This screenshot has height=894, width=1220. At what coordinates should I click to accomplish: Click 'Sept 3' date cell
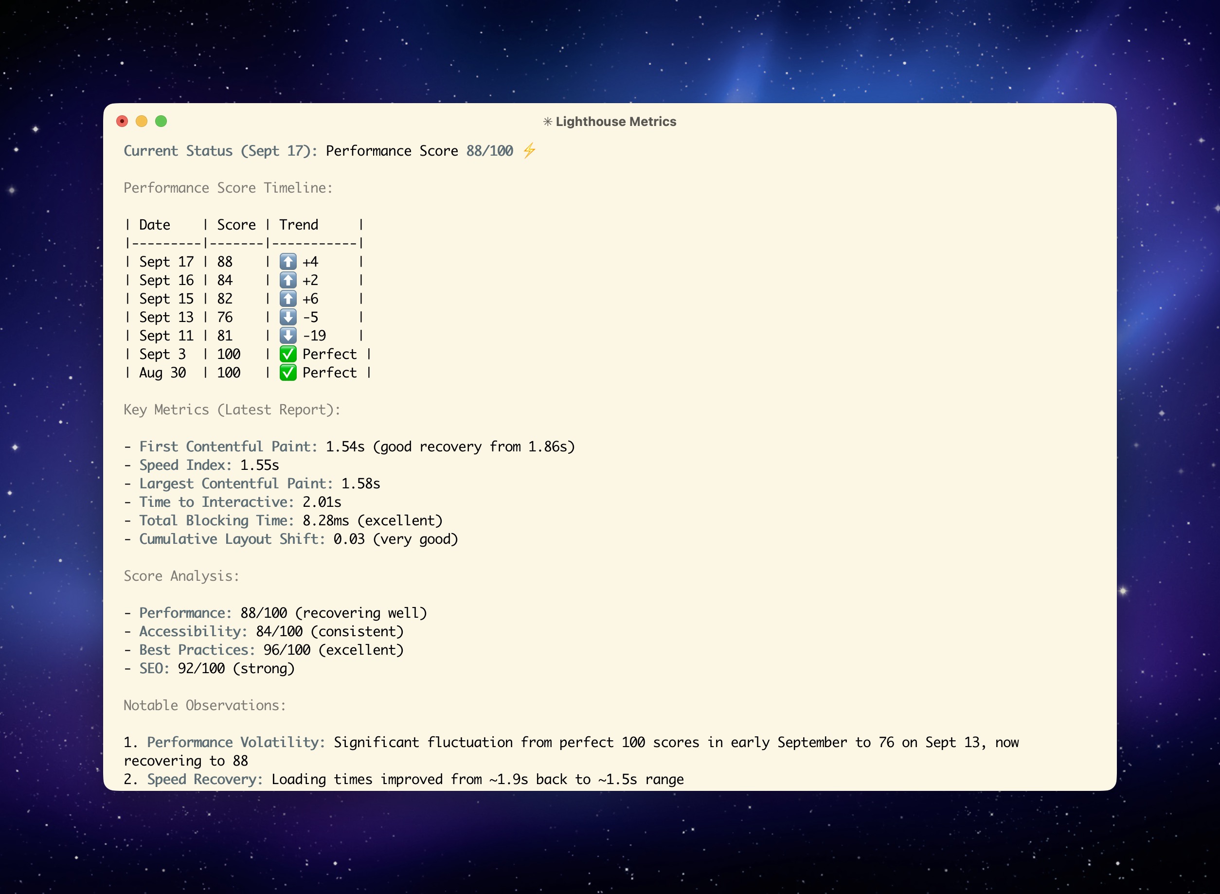click(162, 355)
